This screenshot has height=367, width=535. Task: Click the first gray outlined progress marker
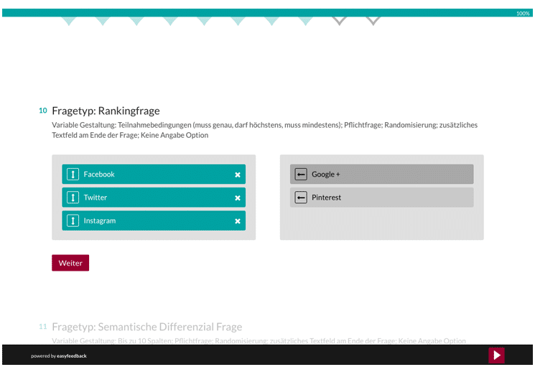[339, 20]
